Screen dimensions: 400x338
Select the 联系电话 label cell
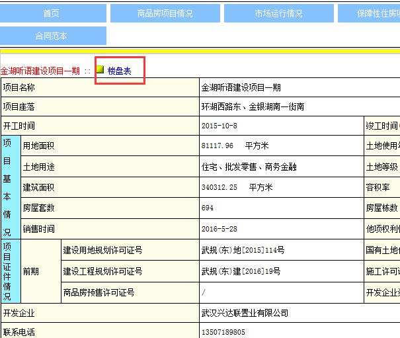tap(100, 331)
